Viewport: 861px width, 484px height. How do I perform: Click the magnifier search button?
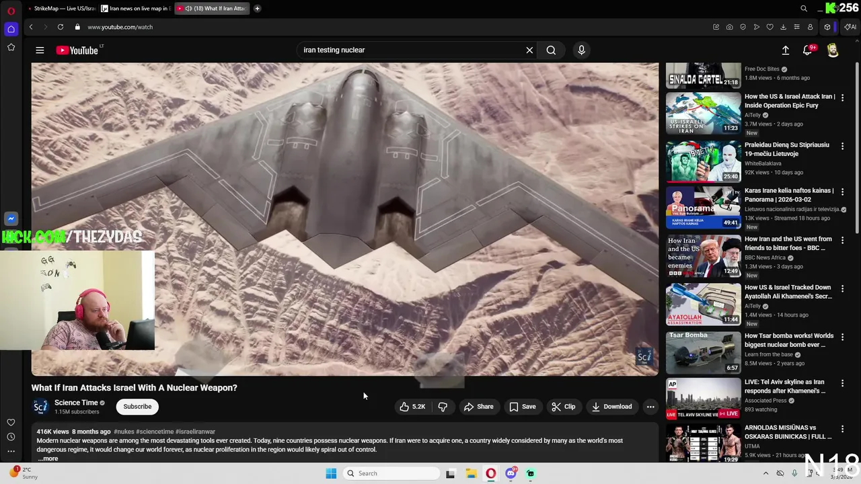551,50
